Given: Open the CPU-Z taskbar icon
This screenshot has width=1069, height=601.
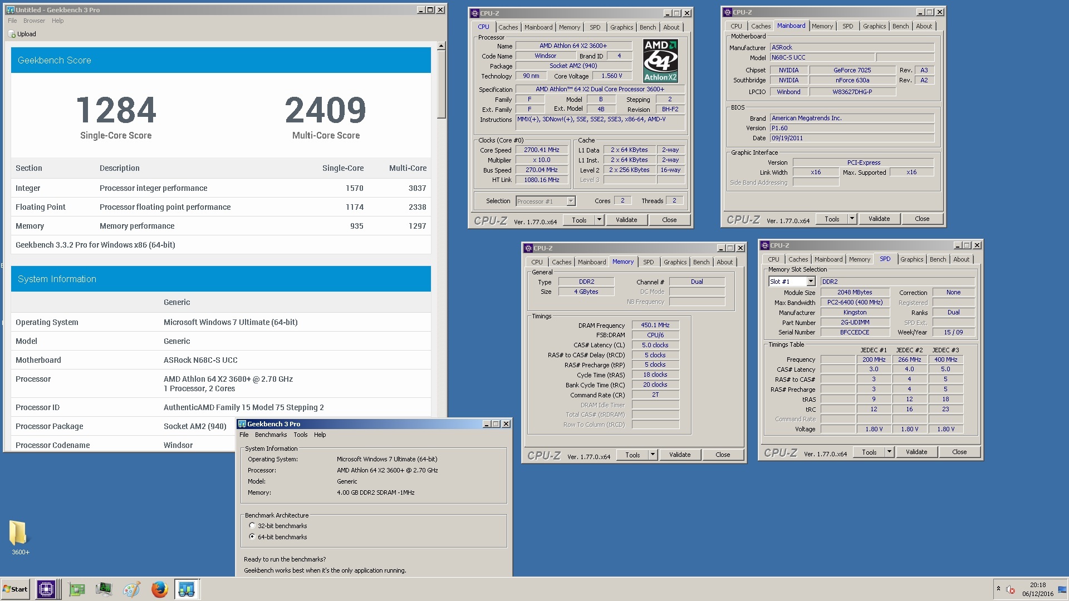Looking at the screenshot, I should coord(46,589).
